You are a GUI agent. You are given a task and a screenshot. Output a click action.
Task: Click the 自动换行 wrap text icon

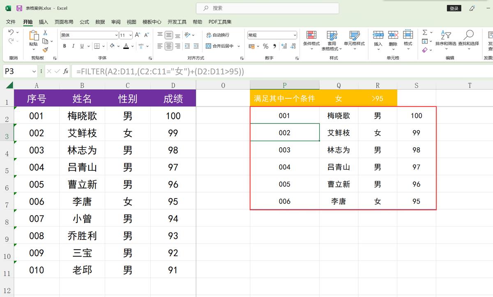pos(218,35)
